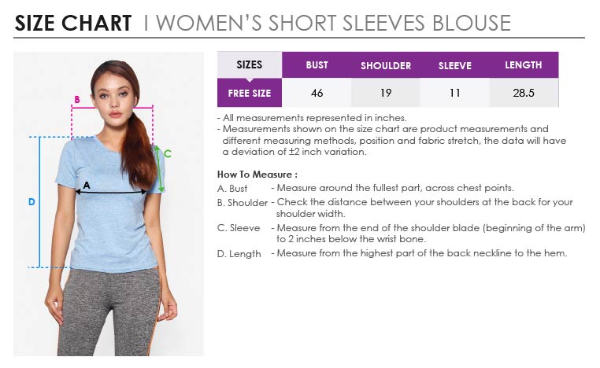
Task: Click the length value 28.5 cell
Action: 524,93
